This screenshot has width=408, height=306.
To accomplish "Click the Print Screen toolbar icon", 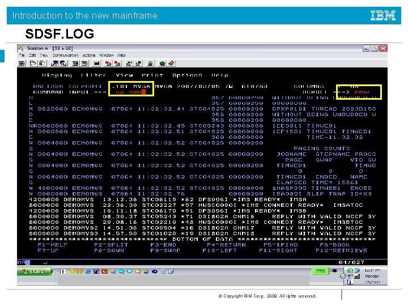I will point(22,63).
